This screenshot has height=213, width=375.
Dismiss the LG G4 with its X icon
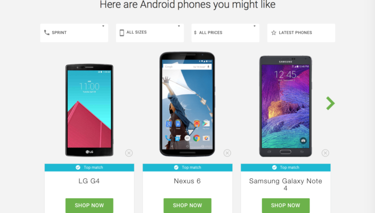pos(129,153)
